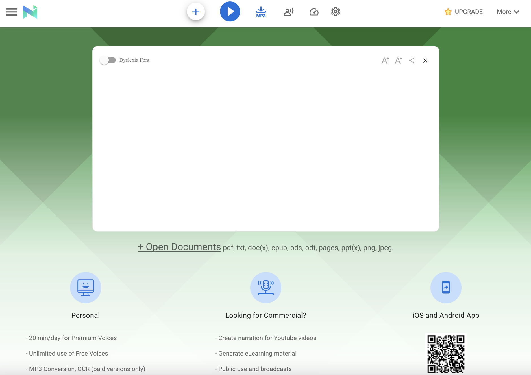Share the document text
Viewport: 531px width, 375px height.
tap(412, 60)
